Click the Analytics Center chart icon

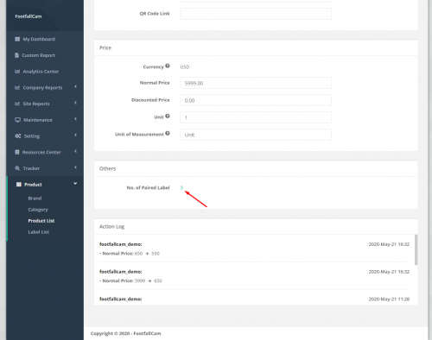pos(17,72)
